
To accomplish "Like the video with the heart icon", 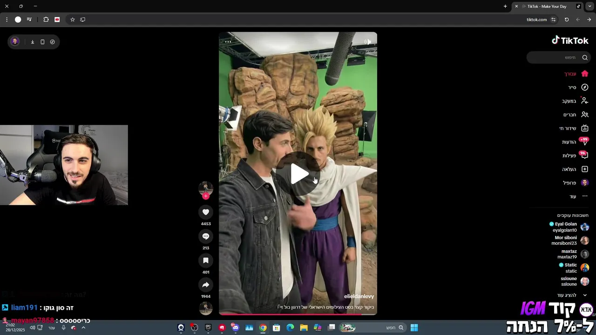I will (x=206, y=212).
